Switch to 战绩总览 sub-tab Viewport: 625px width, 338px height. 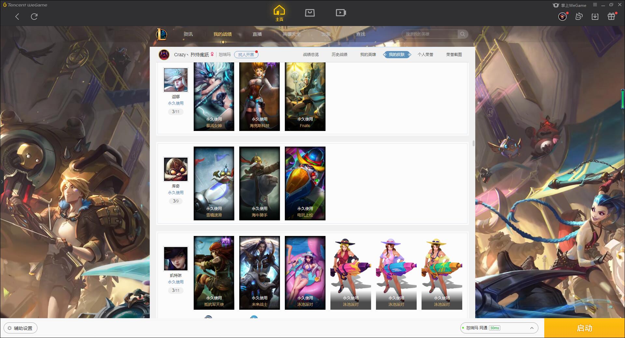[311, 55]
